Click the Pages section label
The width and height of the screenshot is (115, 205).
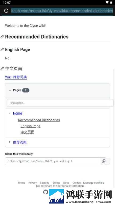pyautogui.click(x=17, y=90)
